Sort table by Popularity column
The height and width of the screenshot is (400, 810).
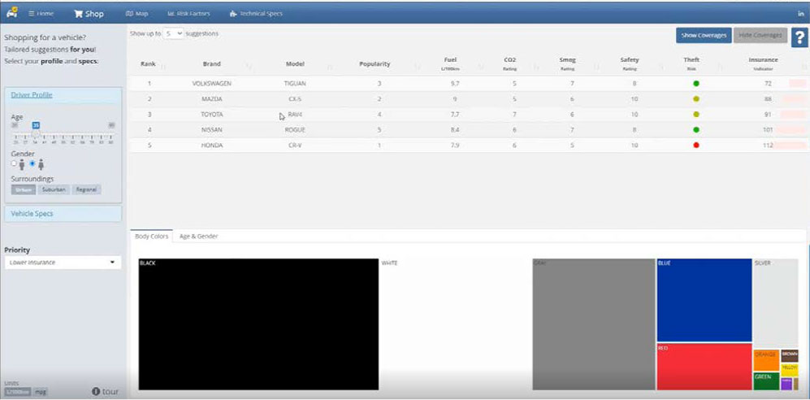375,64
